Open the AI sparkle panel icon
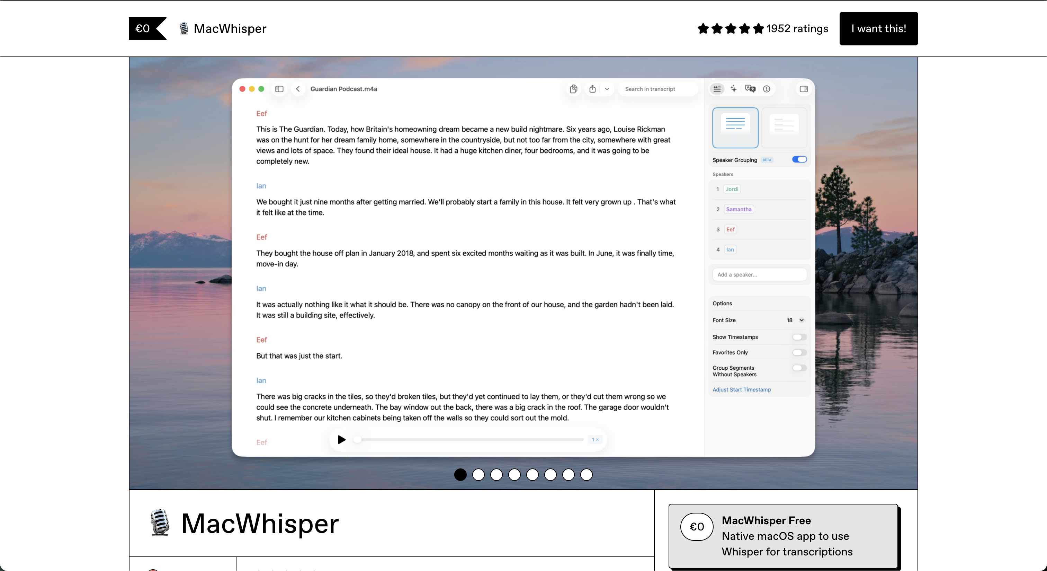 [x=734, y=89]
